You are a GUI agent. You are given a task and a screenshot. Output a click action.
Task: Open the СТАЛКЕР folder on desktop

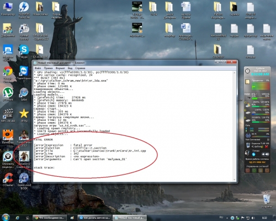[x=218, y=51]
